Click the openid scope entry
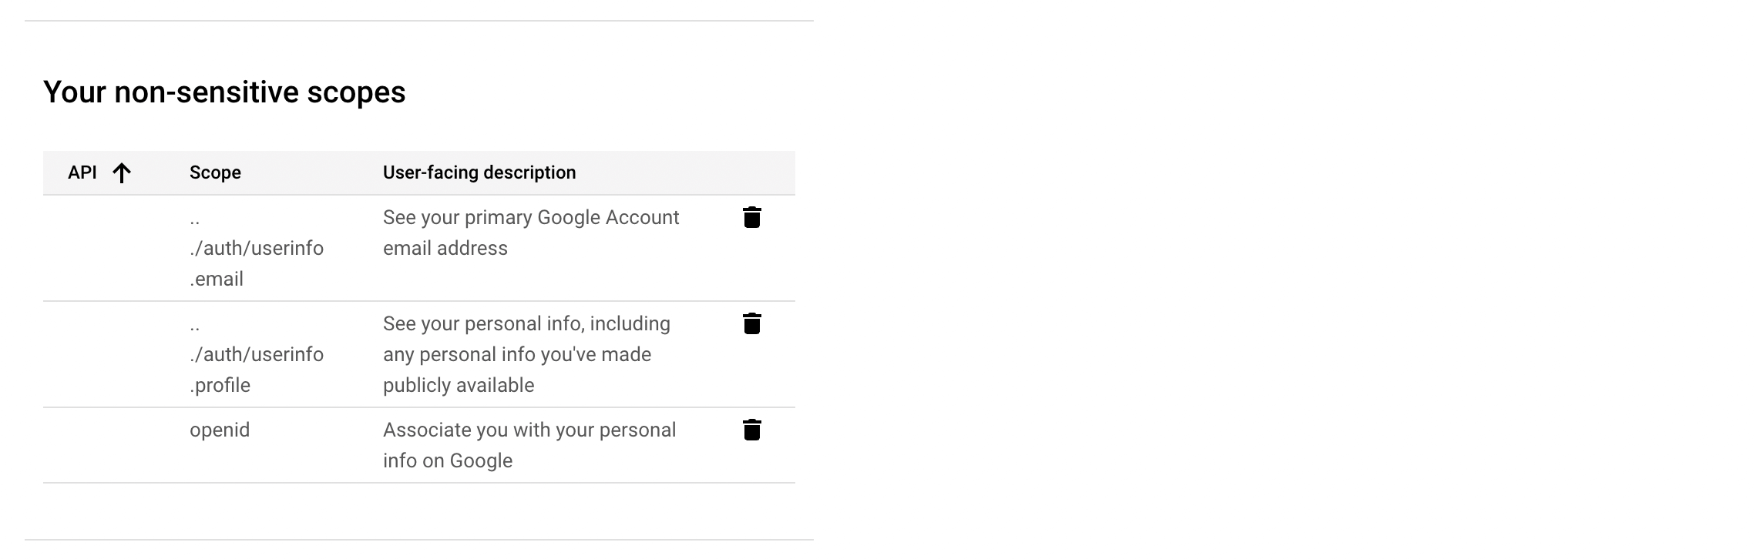The height and width of the screenshot is (559, 1754). point(220,430)
